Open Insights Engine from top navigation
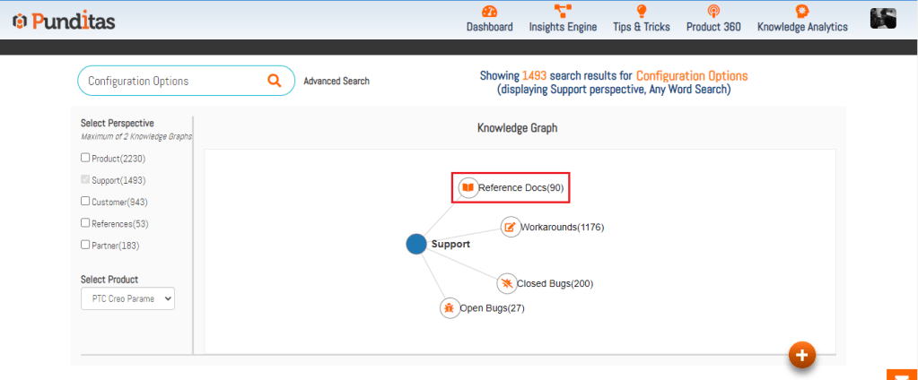Screen dimensions: 918x380 563,20
